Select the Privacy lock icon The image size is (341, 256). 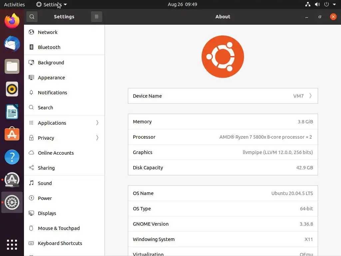(31, 138)
